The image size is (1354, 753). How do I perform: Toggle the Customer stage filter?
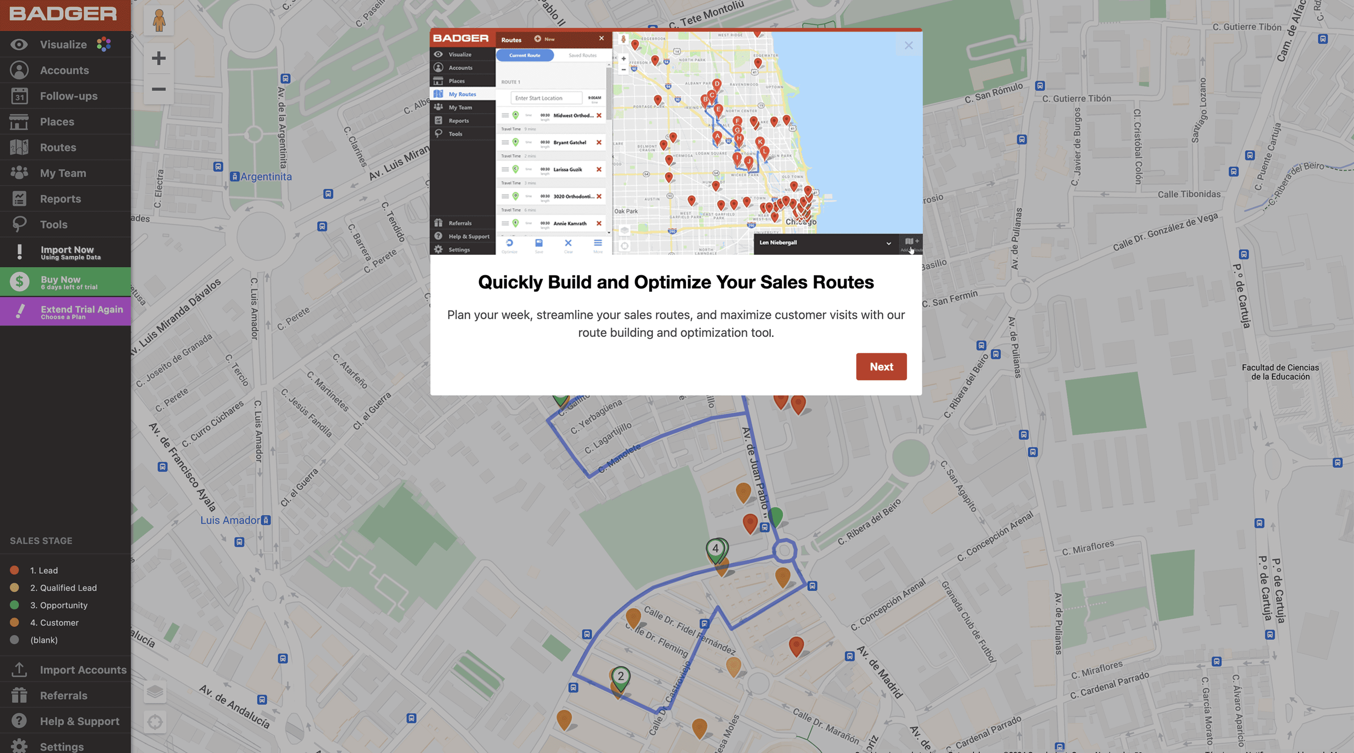(x=54, y=623)
